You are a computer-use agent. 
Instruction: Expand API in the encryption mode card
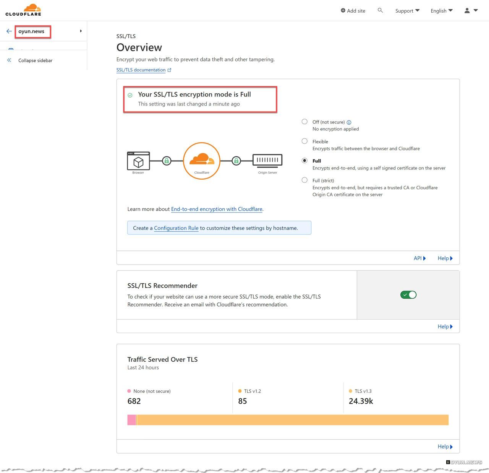coord(420,258)
